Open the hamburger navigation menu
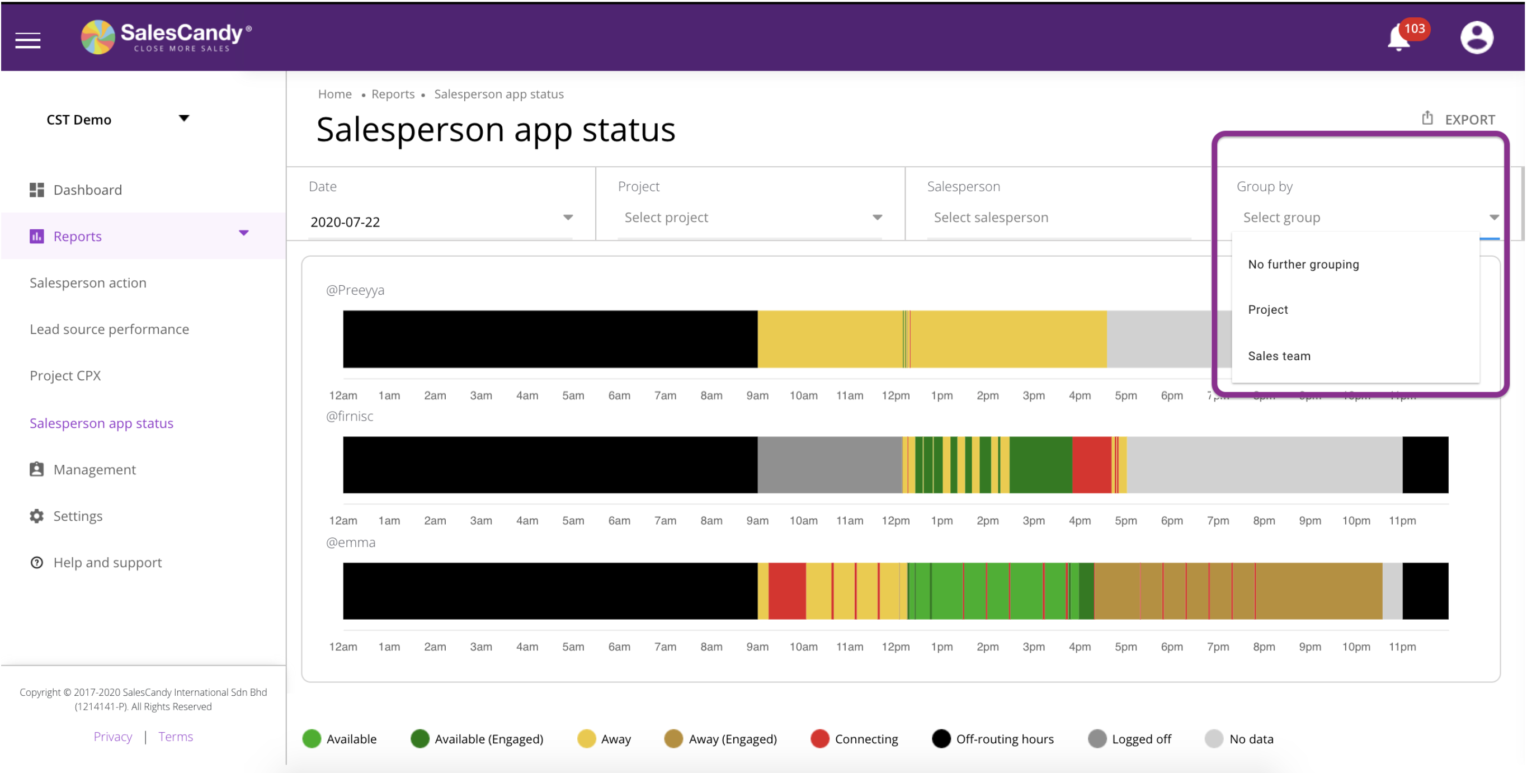Image resolution: width=1527 pixels, height=773 pixels. click(28, 40)
